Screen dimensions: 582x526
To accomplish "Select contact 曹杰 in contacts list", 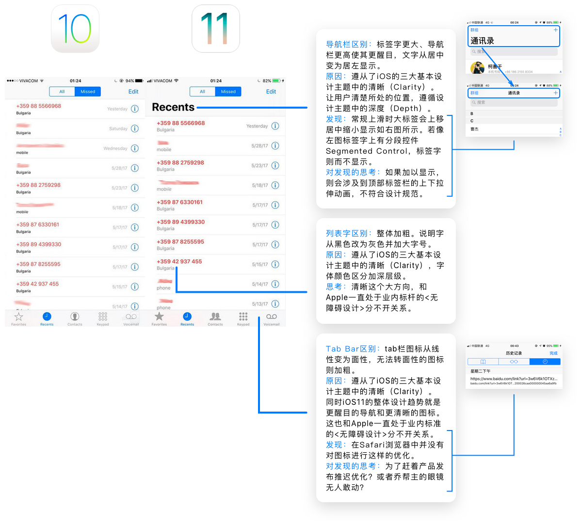I will coord(513,129).
